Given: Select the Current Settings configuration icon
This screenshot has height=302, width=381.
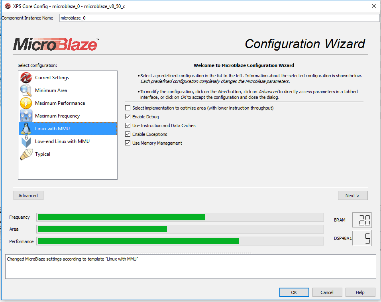Looking at the screenshot, I should pyautogui.click(x=25, y=77).
